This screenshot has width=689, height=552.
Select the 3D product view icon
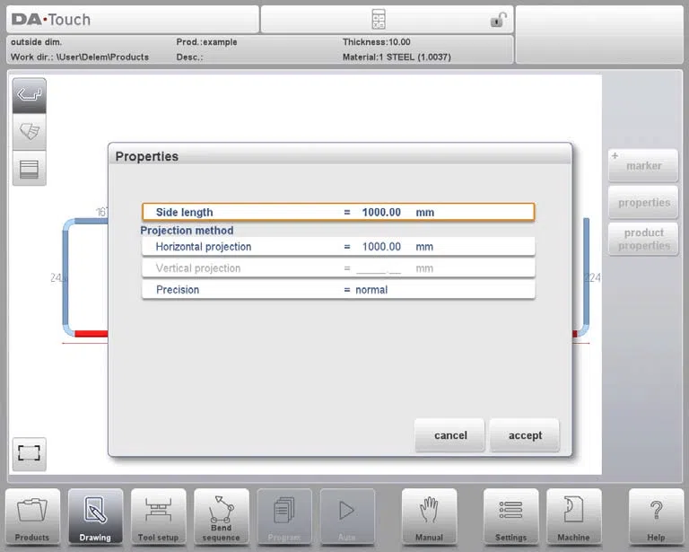pos(30,131)
